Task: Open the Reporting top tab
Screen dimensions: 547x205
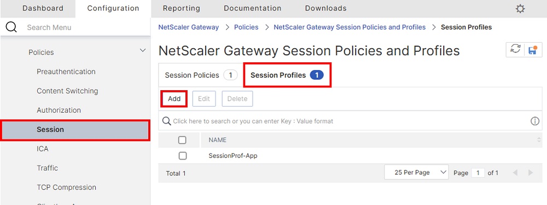Action: [x=182, y=8]
